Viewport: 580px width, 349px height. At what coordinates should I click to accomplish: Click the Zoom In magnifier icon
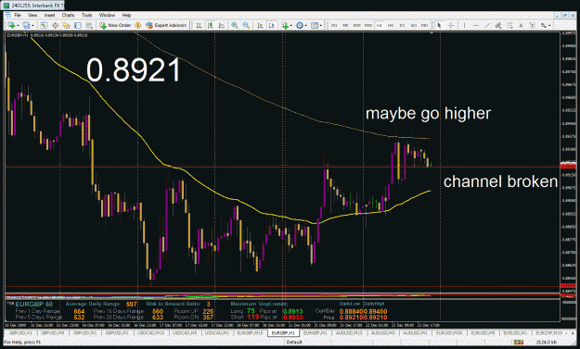coord(235,25)
